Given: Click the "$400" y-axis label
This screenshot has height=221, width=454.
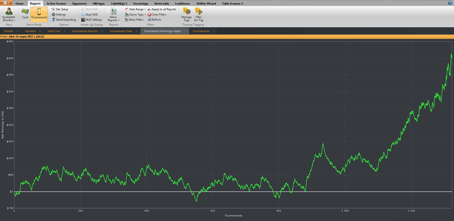Looking at the screenshot, I should tap(10, 58).
